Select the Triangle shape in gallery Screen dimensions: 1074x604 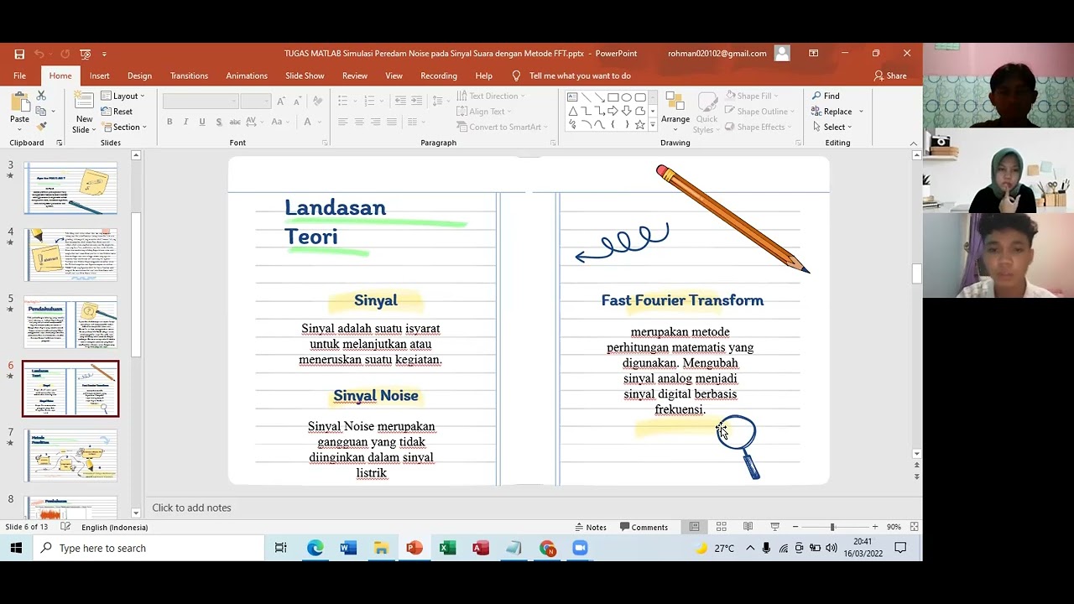[x=573, y=111]
